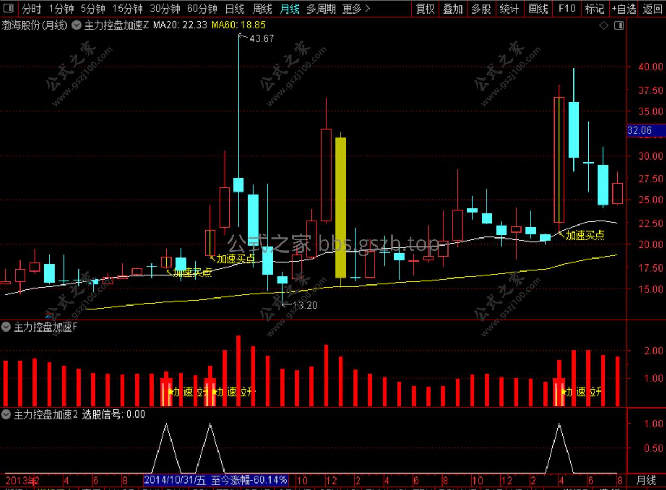Toggle the sidebar panel icon at top-left
The image size is (666, 490).
click(9, 9)
